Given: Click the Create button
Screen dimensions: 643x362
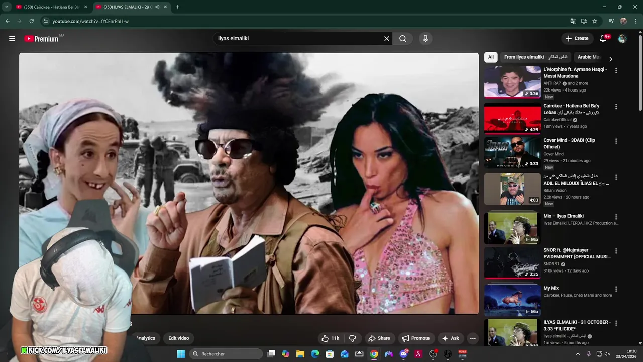Looking at the screenshot, I should pos(577,38).
